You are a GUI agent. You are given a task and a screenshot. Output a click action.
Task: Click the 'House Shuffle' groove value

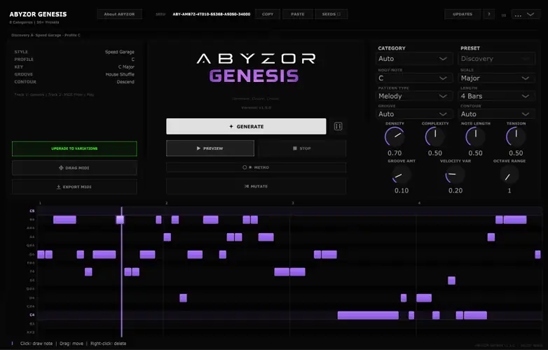[x=120, y=74]
